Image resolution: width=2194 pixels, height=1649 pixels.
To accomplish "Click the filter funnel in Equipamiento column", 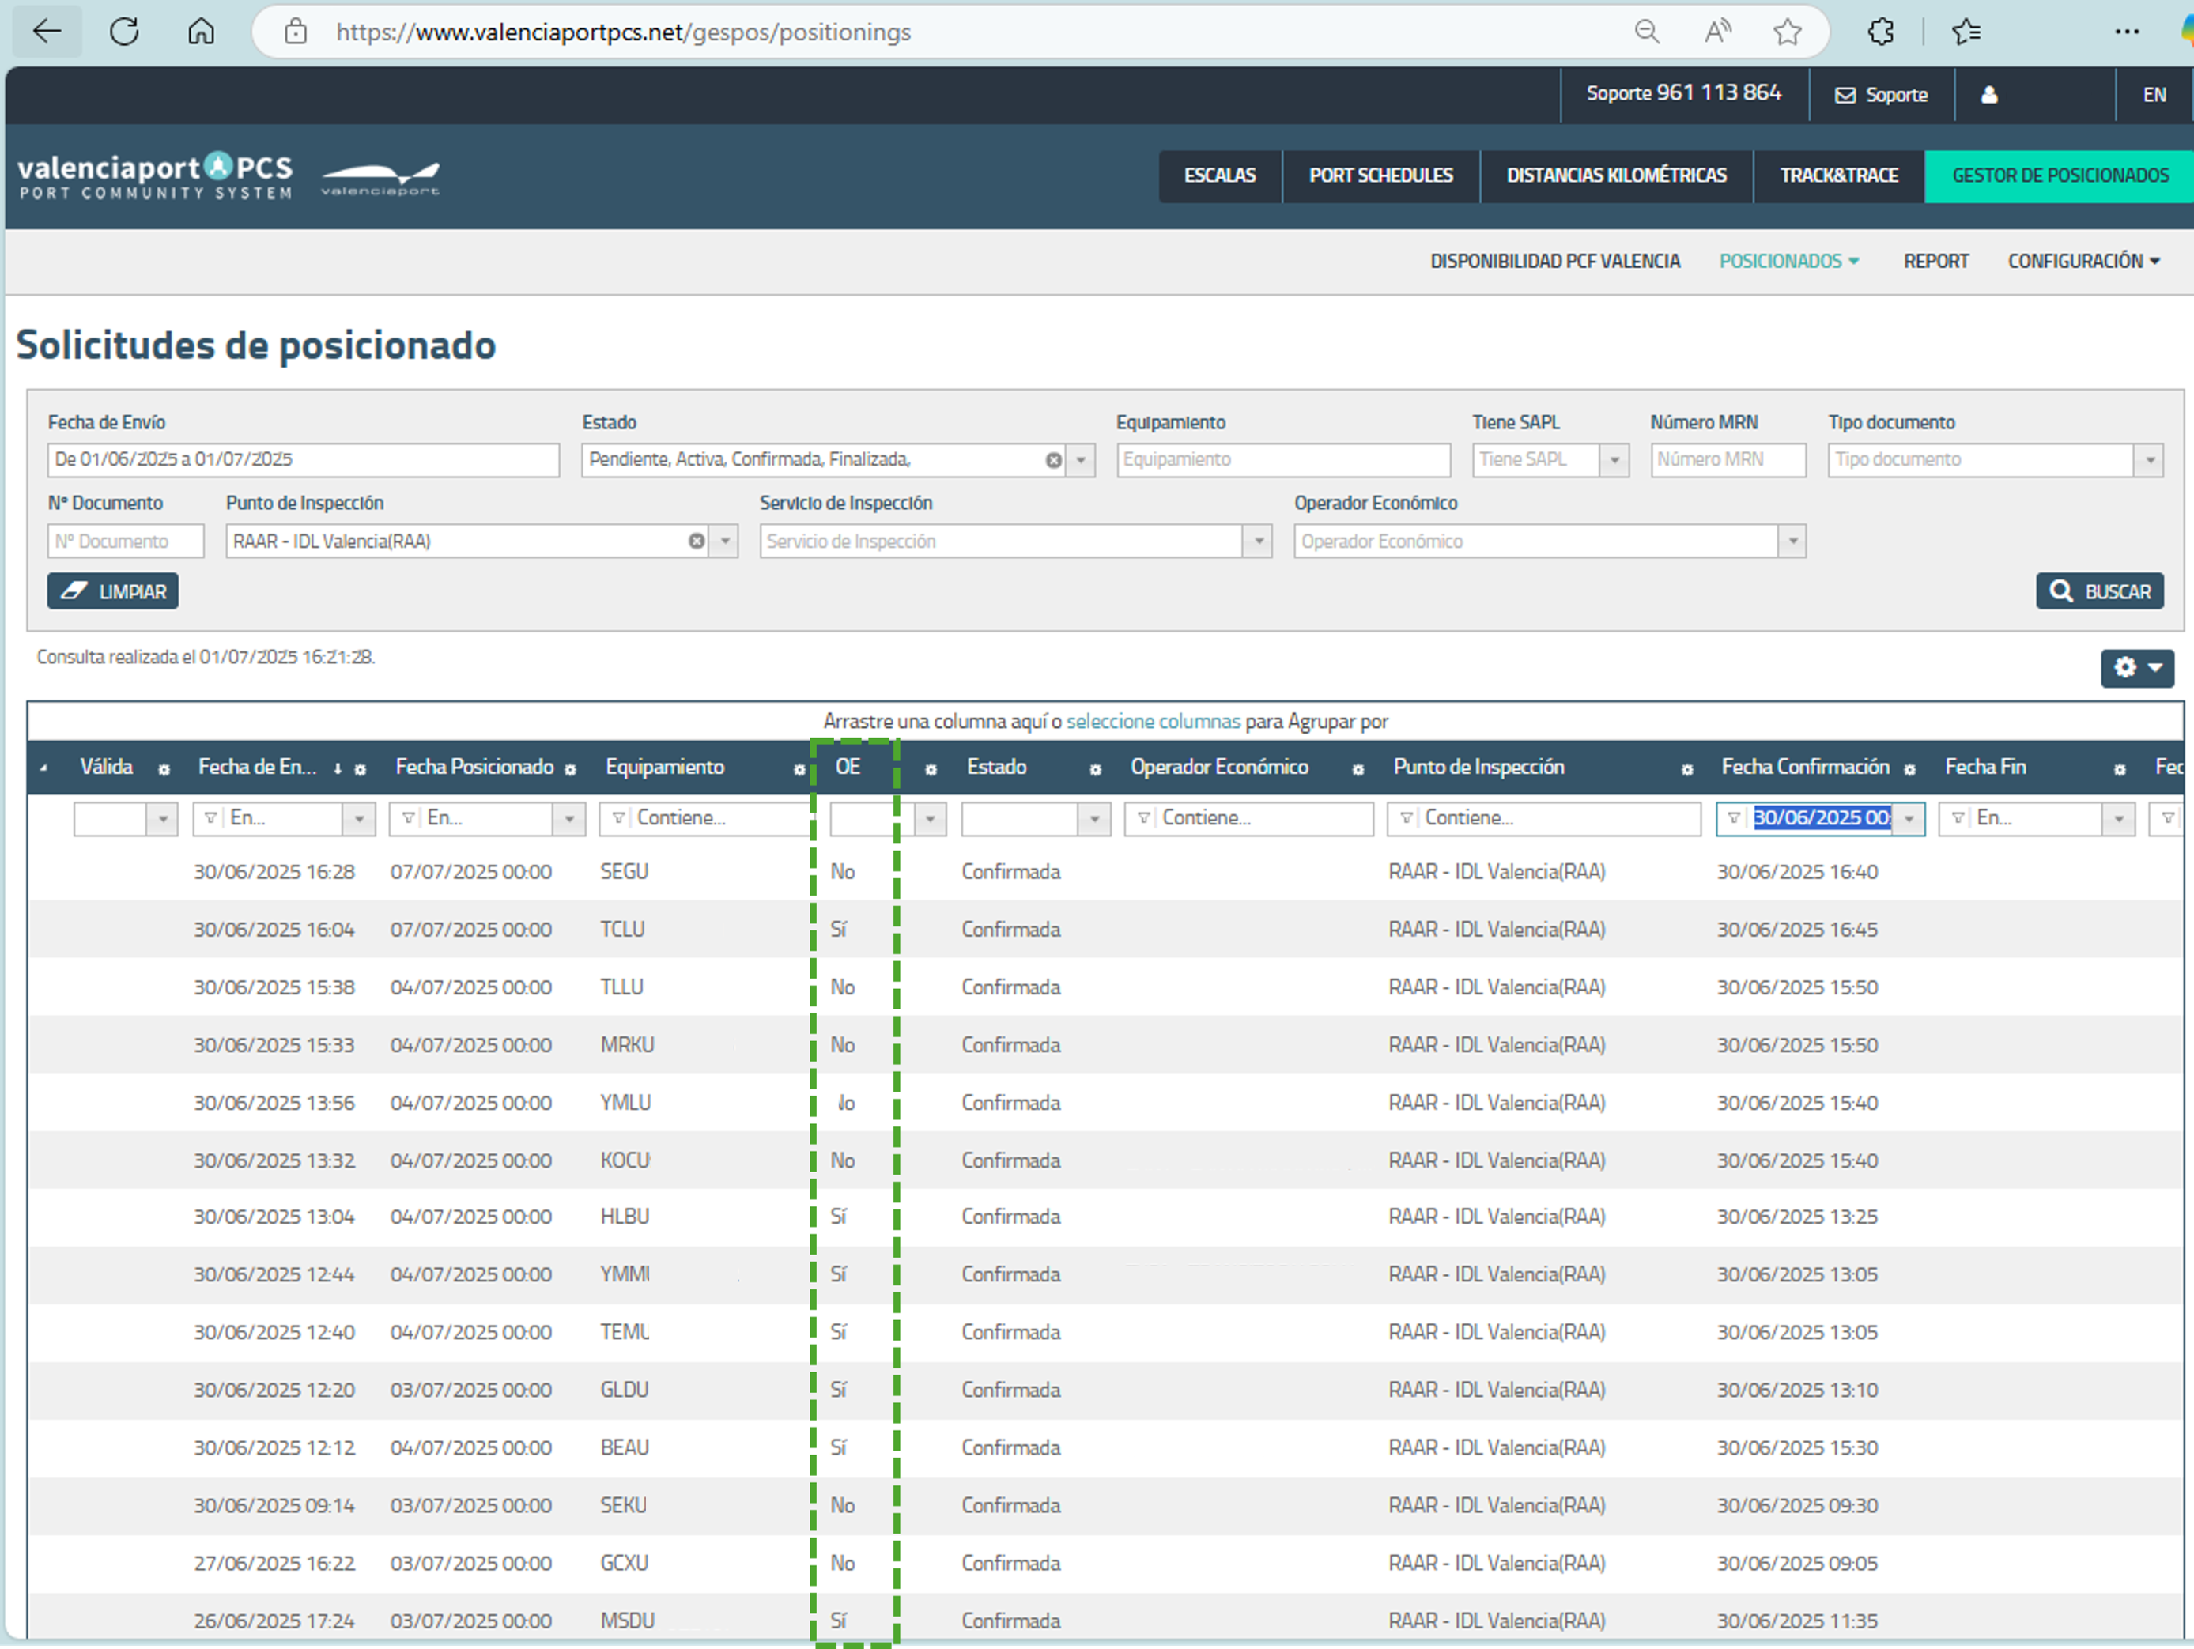I will pyautogui.click(x=618, y=818).
